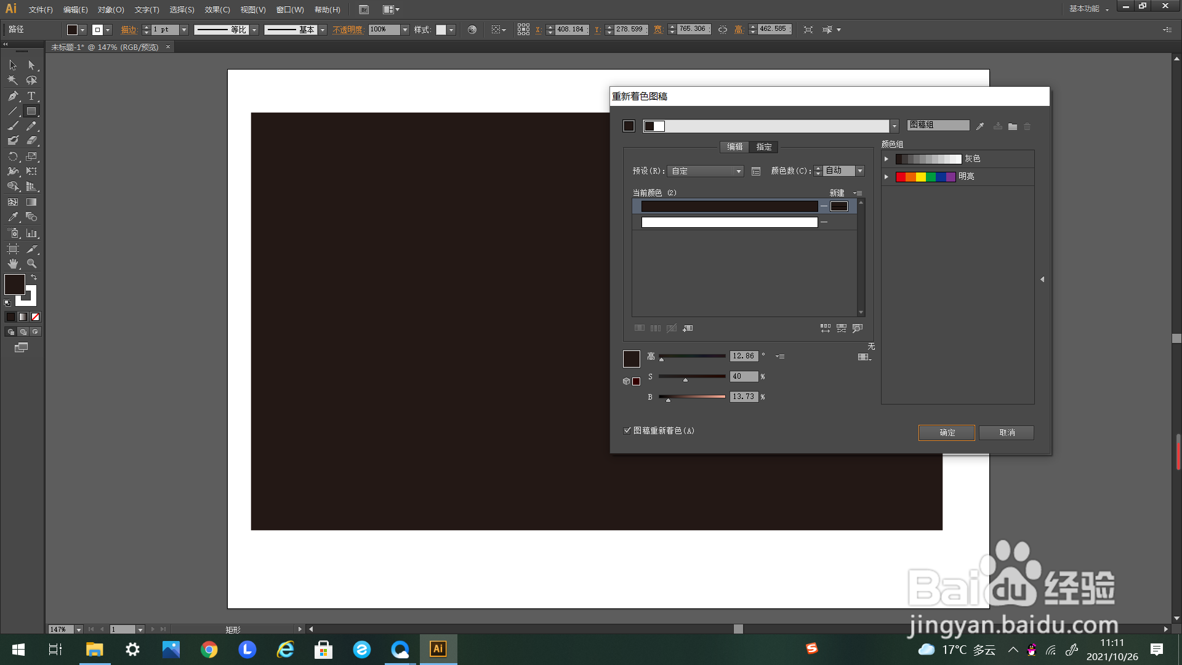This screenshot has width=1182, height=665.
Task: Click add new row icon below color list
Action: click(688, 328)
